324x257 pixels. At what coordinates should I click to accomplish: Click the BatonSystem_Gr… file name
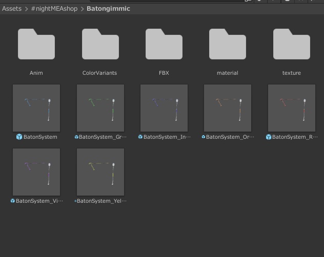click(103, 137)
